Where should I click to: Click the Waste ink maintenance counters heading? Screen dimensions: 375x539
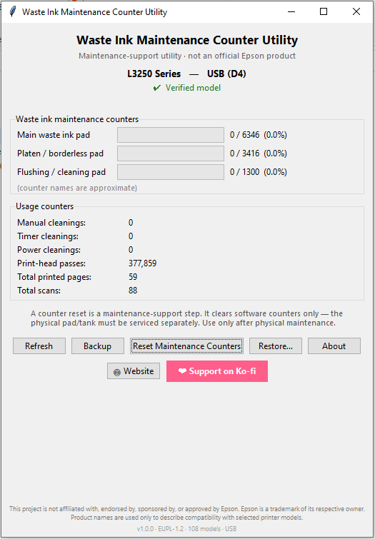pos(77,119)
